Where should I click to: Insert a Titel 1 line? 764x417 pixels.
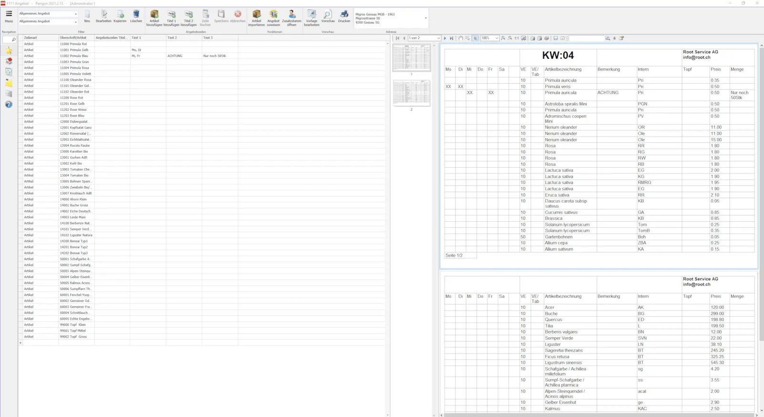[x=171, y=18]
